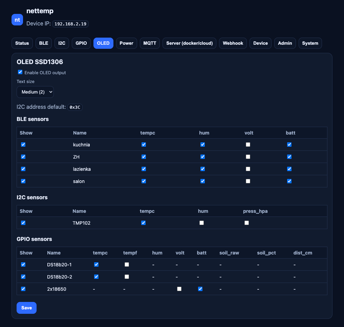Disable the Enable OLED output checkbox
The height and width of the screenshot is (327, 344).
click(20, 72)
